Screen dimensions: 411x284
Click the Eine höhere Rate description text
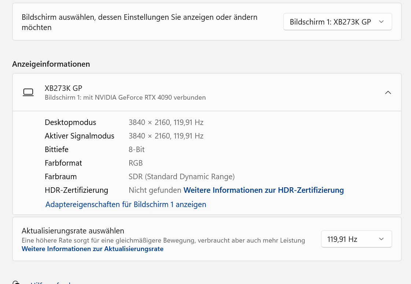(x=163, y=240)
